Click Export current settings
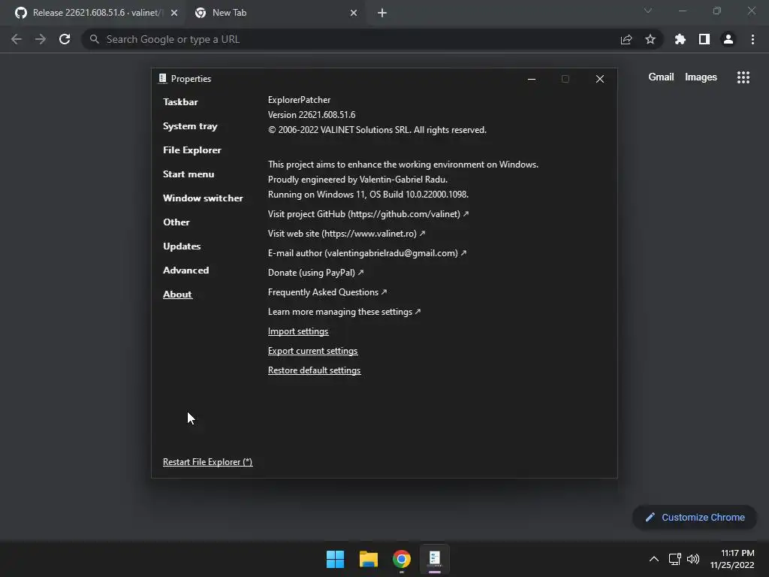Viewport: 769px width, 577px height. tap(312, 351)
